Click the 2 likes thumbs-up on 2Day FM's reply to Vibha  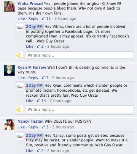(40, 46)
